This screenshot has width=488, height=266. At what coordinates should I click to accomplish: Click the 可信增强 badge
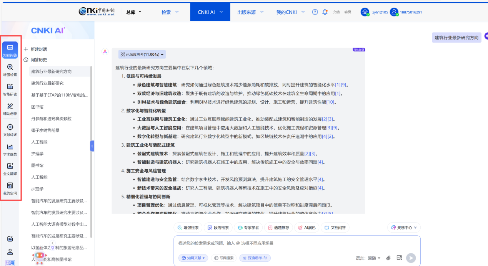pos(359,50)
